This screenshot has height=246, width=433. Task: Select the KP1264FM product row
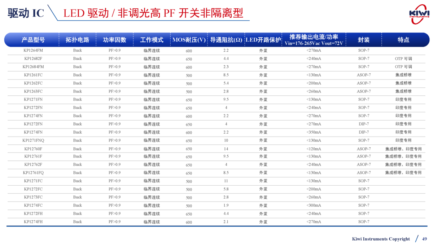[x=33, y=50]
